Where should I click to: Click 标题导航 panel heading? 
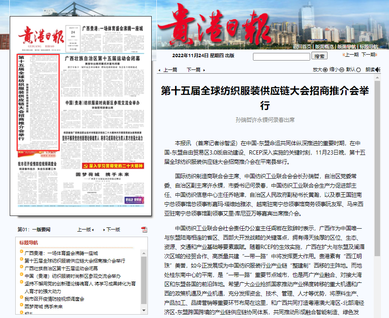[28, 243]
